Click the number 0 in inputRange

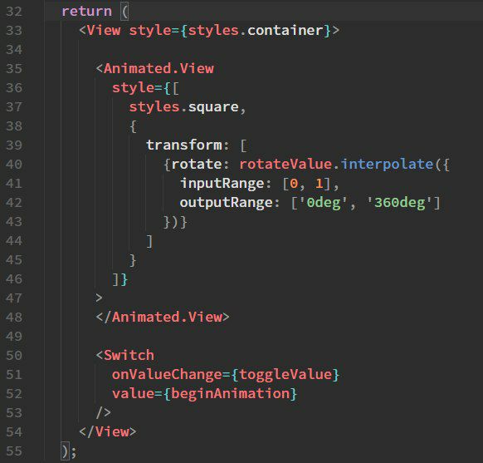(x=294, y=184)
